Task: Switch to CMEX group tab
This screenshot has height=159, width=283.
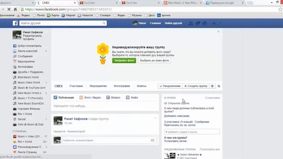Action: pyautogui.click(x=58, y=86)
